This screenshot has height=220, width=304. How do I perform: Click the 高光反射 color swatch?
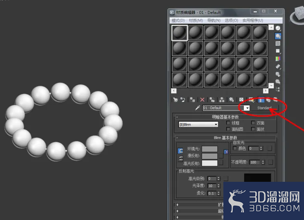[x=210, y=163]
